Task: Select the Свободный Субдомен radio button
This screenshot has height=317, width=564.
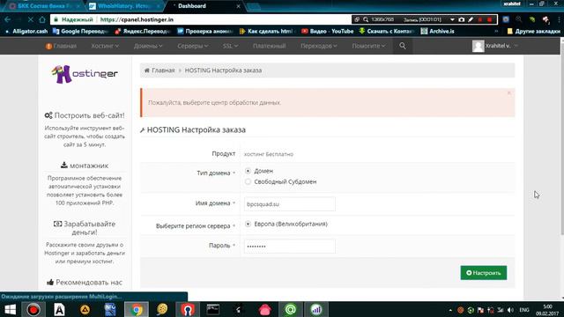Action: (x=248, y=181)
